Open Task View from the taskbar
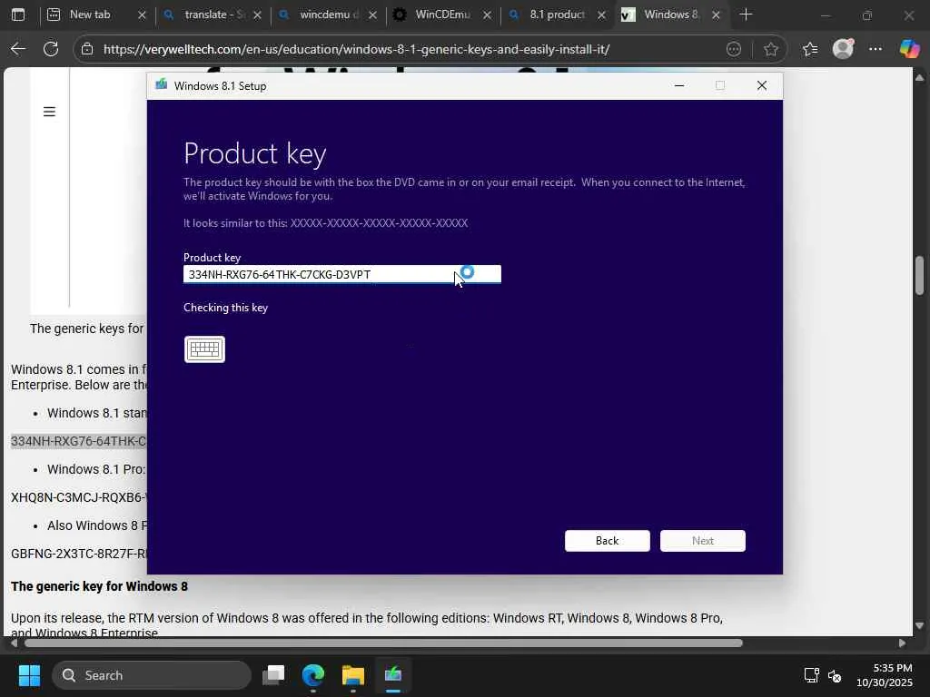Screen dimensions: 930x697 point(273,675)
